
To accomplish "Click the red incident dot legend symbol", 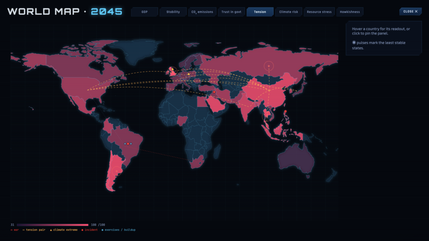I will click(82, 230).
